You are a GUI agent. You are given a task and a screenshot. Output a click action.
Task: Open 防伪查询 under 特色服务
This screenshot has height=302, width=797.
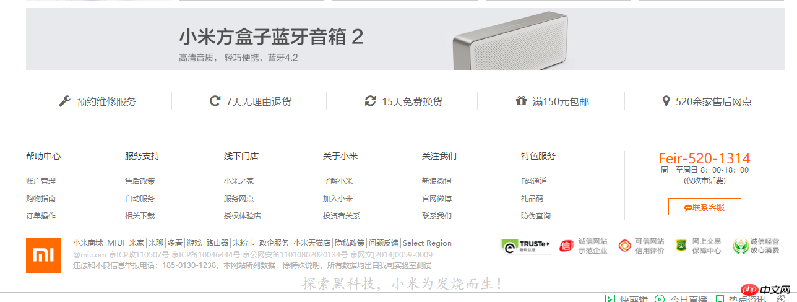pyautogui.click(x=536, y=215)
